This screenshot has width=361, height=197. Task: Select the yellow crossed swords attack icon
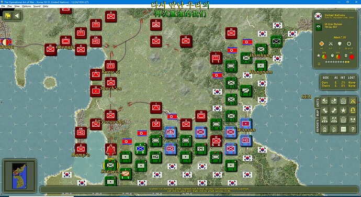click(353, 101)
